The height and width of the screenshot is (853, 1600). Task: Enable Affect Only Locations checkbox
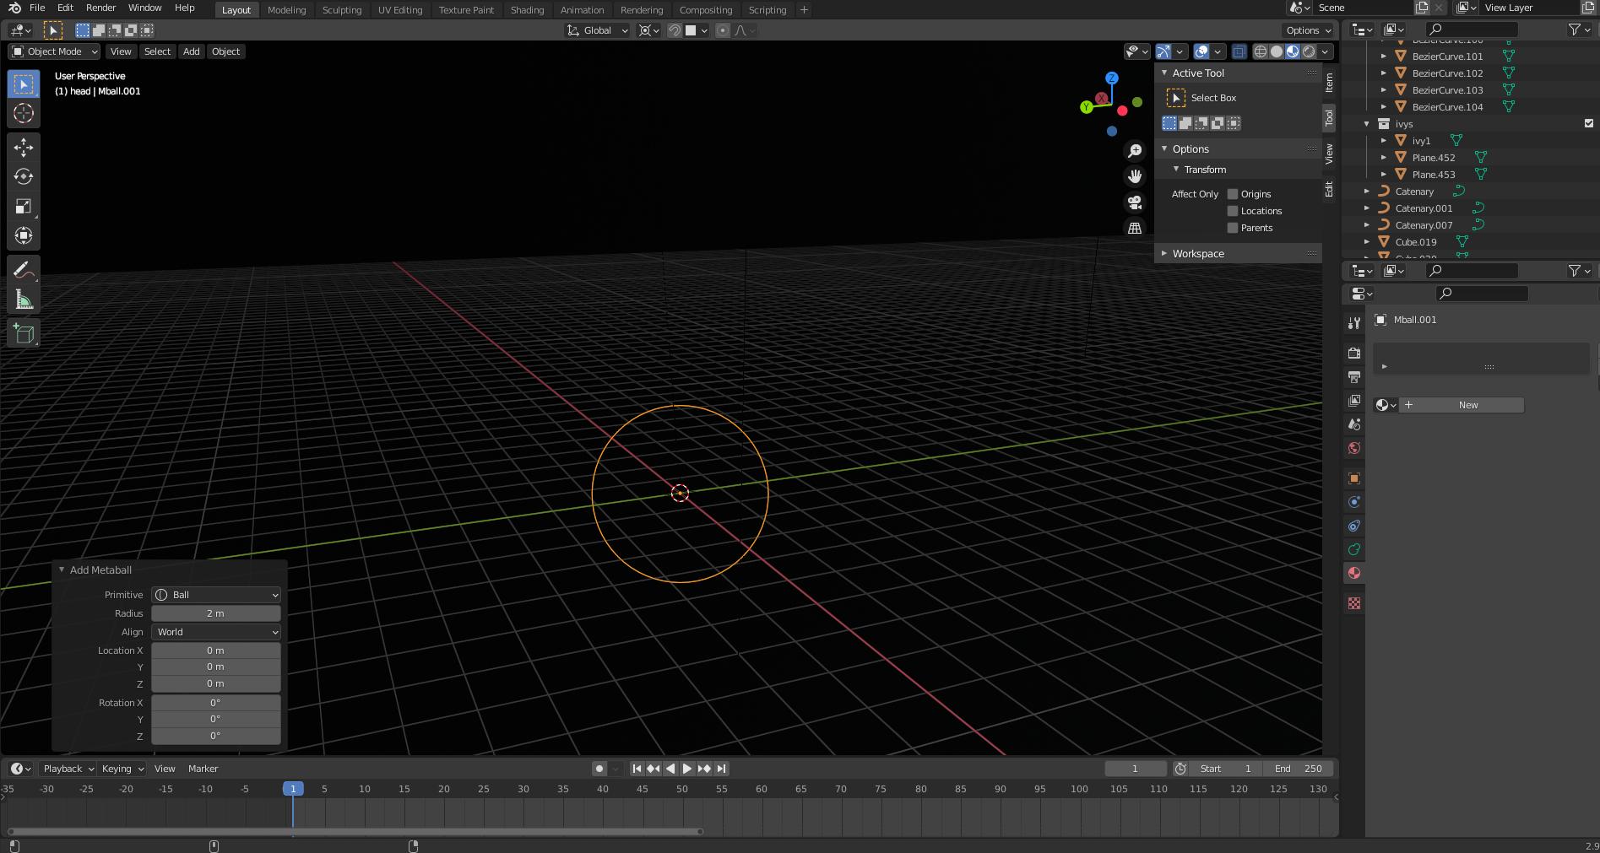1233,211
